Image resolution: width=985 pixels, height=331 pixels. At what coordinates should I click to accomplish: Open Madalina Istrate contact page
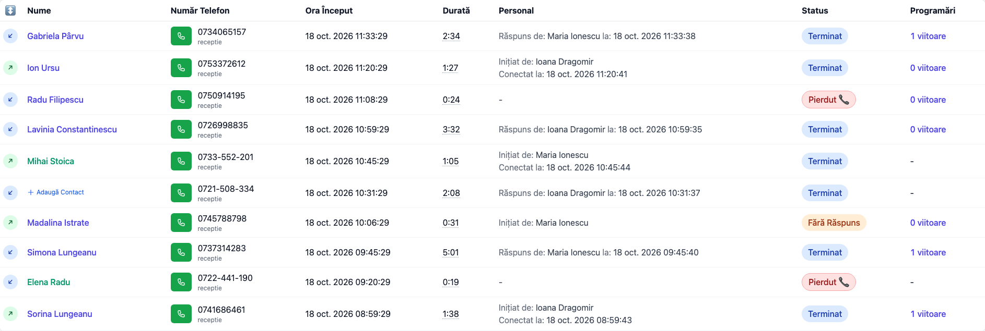pyautogui.click(x=58, y=223)
